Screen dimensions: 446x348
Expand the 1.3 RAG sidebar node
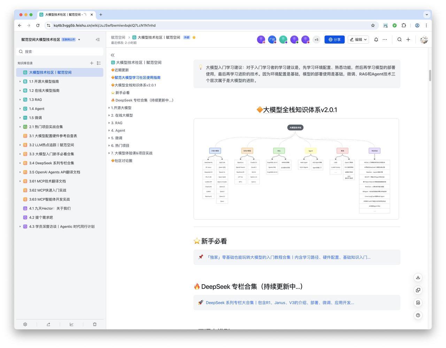pos(20,100)
